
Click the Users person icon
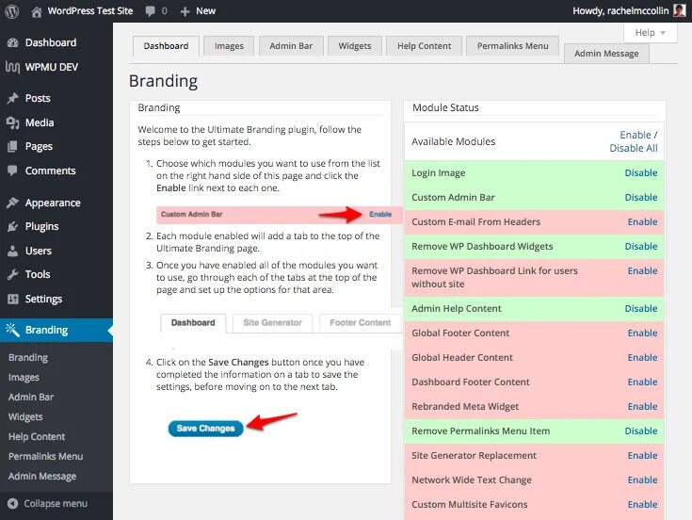point(13,251)
